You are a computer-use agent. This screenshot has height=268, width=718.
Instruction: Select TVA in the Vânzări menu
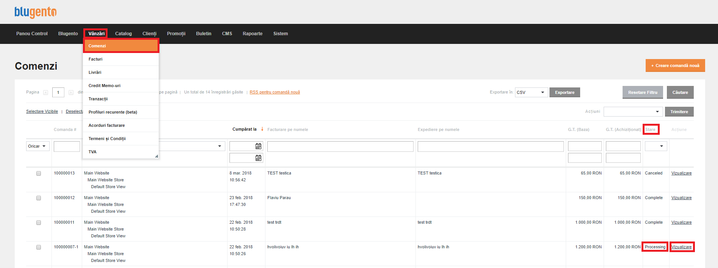121,152
